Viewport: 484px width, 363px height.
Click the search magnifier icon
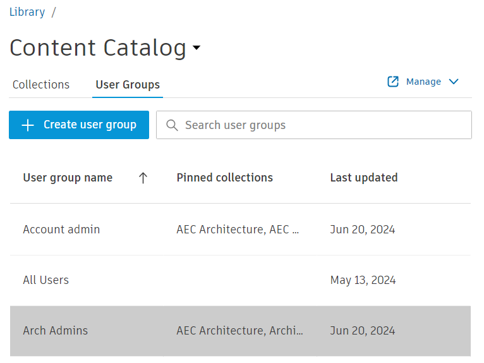click(172, 125)
